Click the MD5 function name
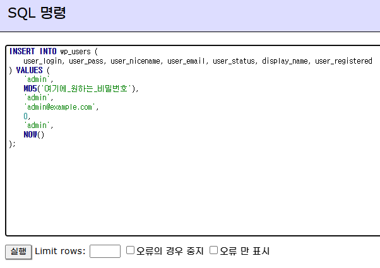Screen dimensions: 380x268 [x=30, y=89]
